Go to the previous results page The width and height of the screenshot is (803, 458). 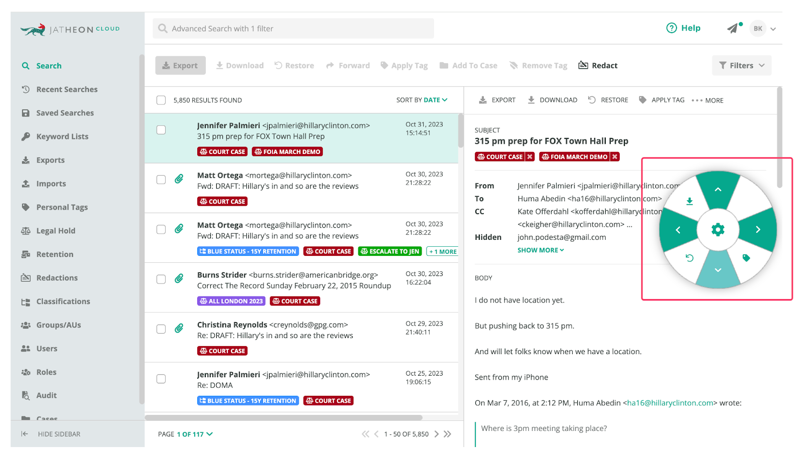(x=376, y=434)
